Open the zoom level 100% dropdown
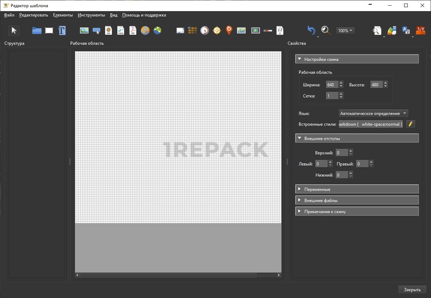Image resolution: width=431 pixels, height=298 pixels. pyautogui.click(x=345, y=30)
